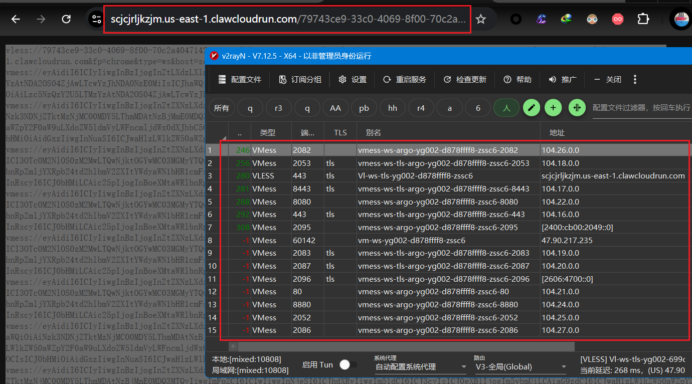Screen dimensions: 692x384
Task: Click status text 本地:[mixed:10808]
Action: tap(247, 359)
